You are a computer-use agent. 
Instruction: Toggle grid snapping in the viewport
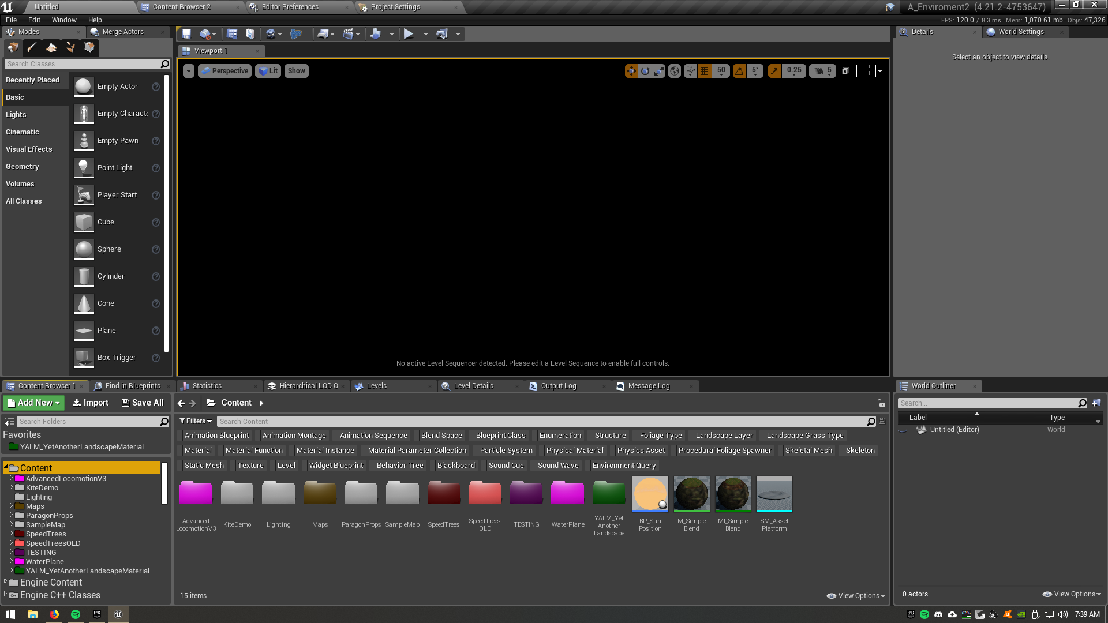click(x=705, y=71)
